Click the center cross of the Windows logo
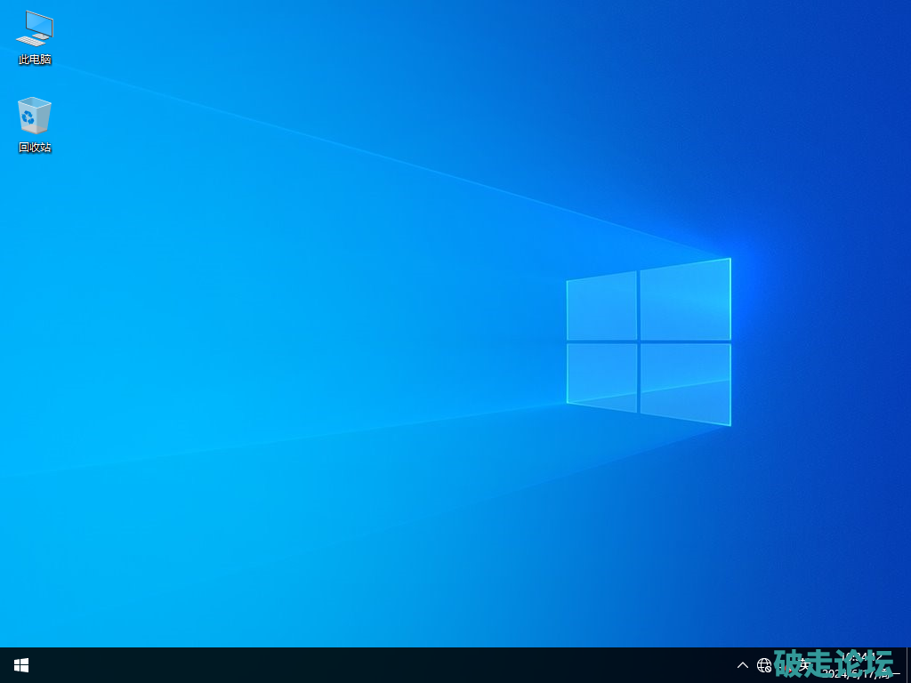 coord(638,341)
